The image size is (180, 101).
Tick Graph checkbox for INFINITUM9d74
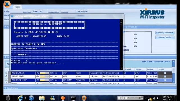(165, 77)
